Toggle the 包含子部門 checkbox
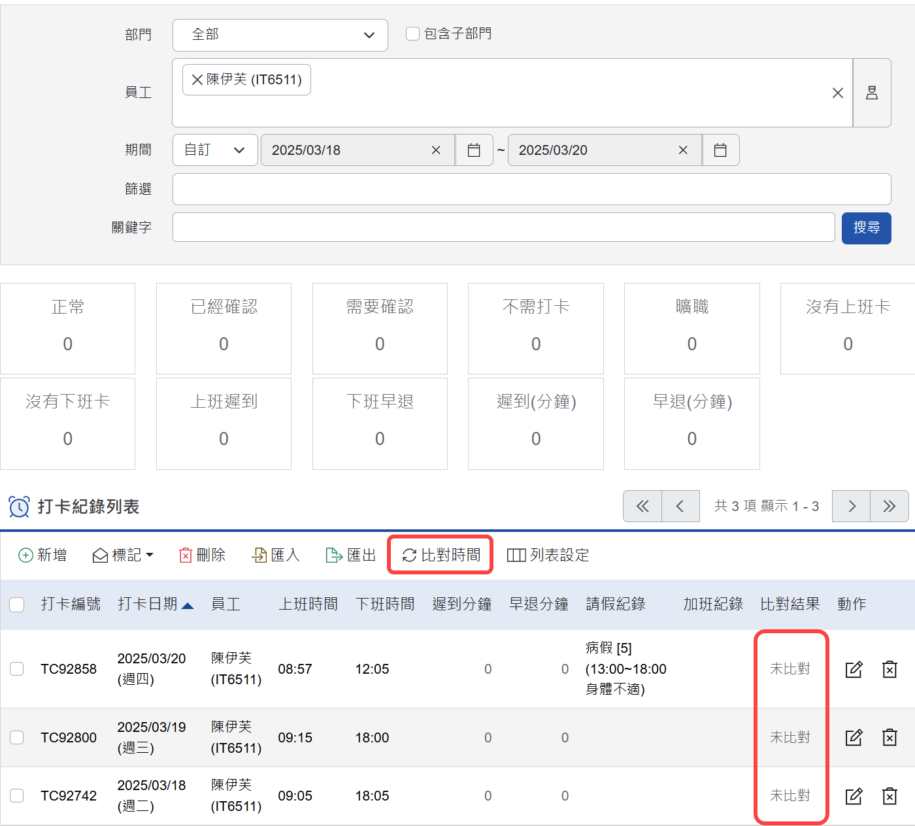 click(x=412, y=33)
